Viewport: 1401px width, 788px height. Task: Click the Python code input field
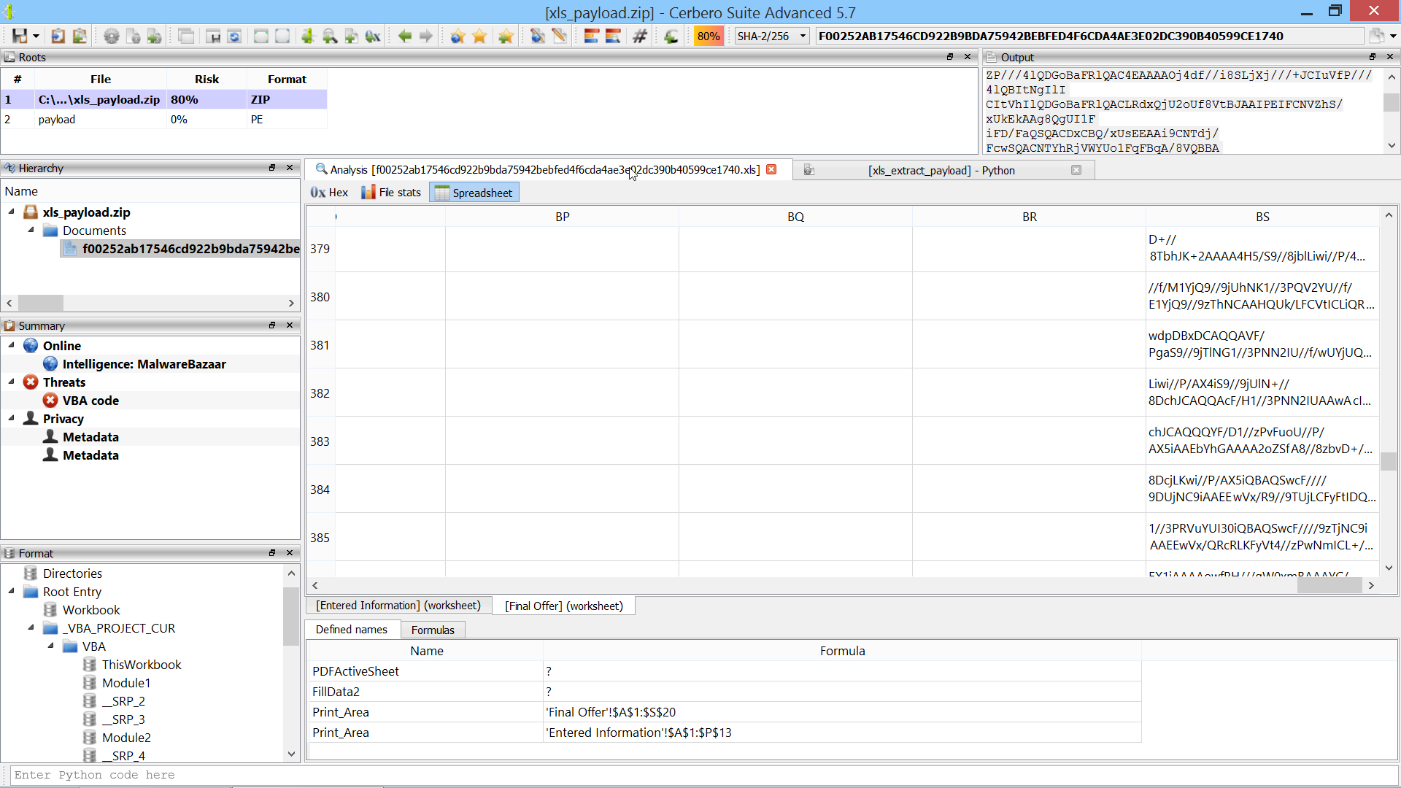click(704, 775)
